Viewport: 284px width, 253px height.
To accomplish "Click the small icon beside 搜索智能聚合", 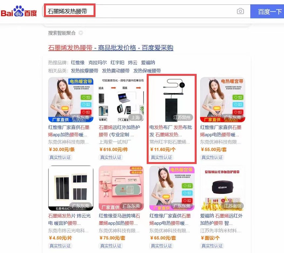I will point(81,33).
